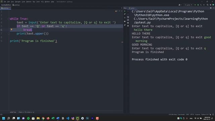Open the File menu
Screen dimensions: 215x121
point(5,2)
